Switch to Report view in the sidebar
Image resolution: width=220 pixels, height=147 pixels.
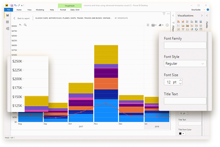(7, 15)
